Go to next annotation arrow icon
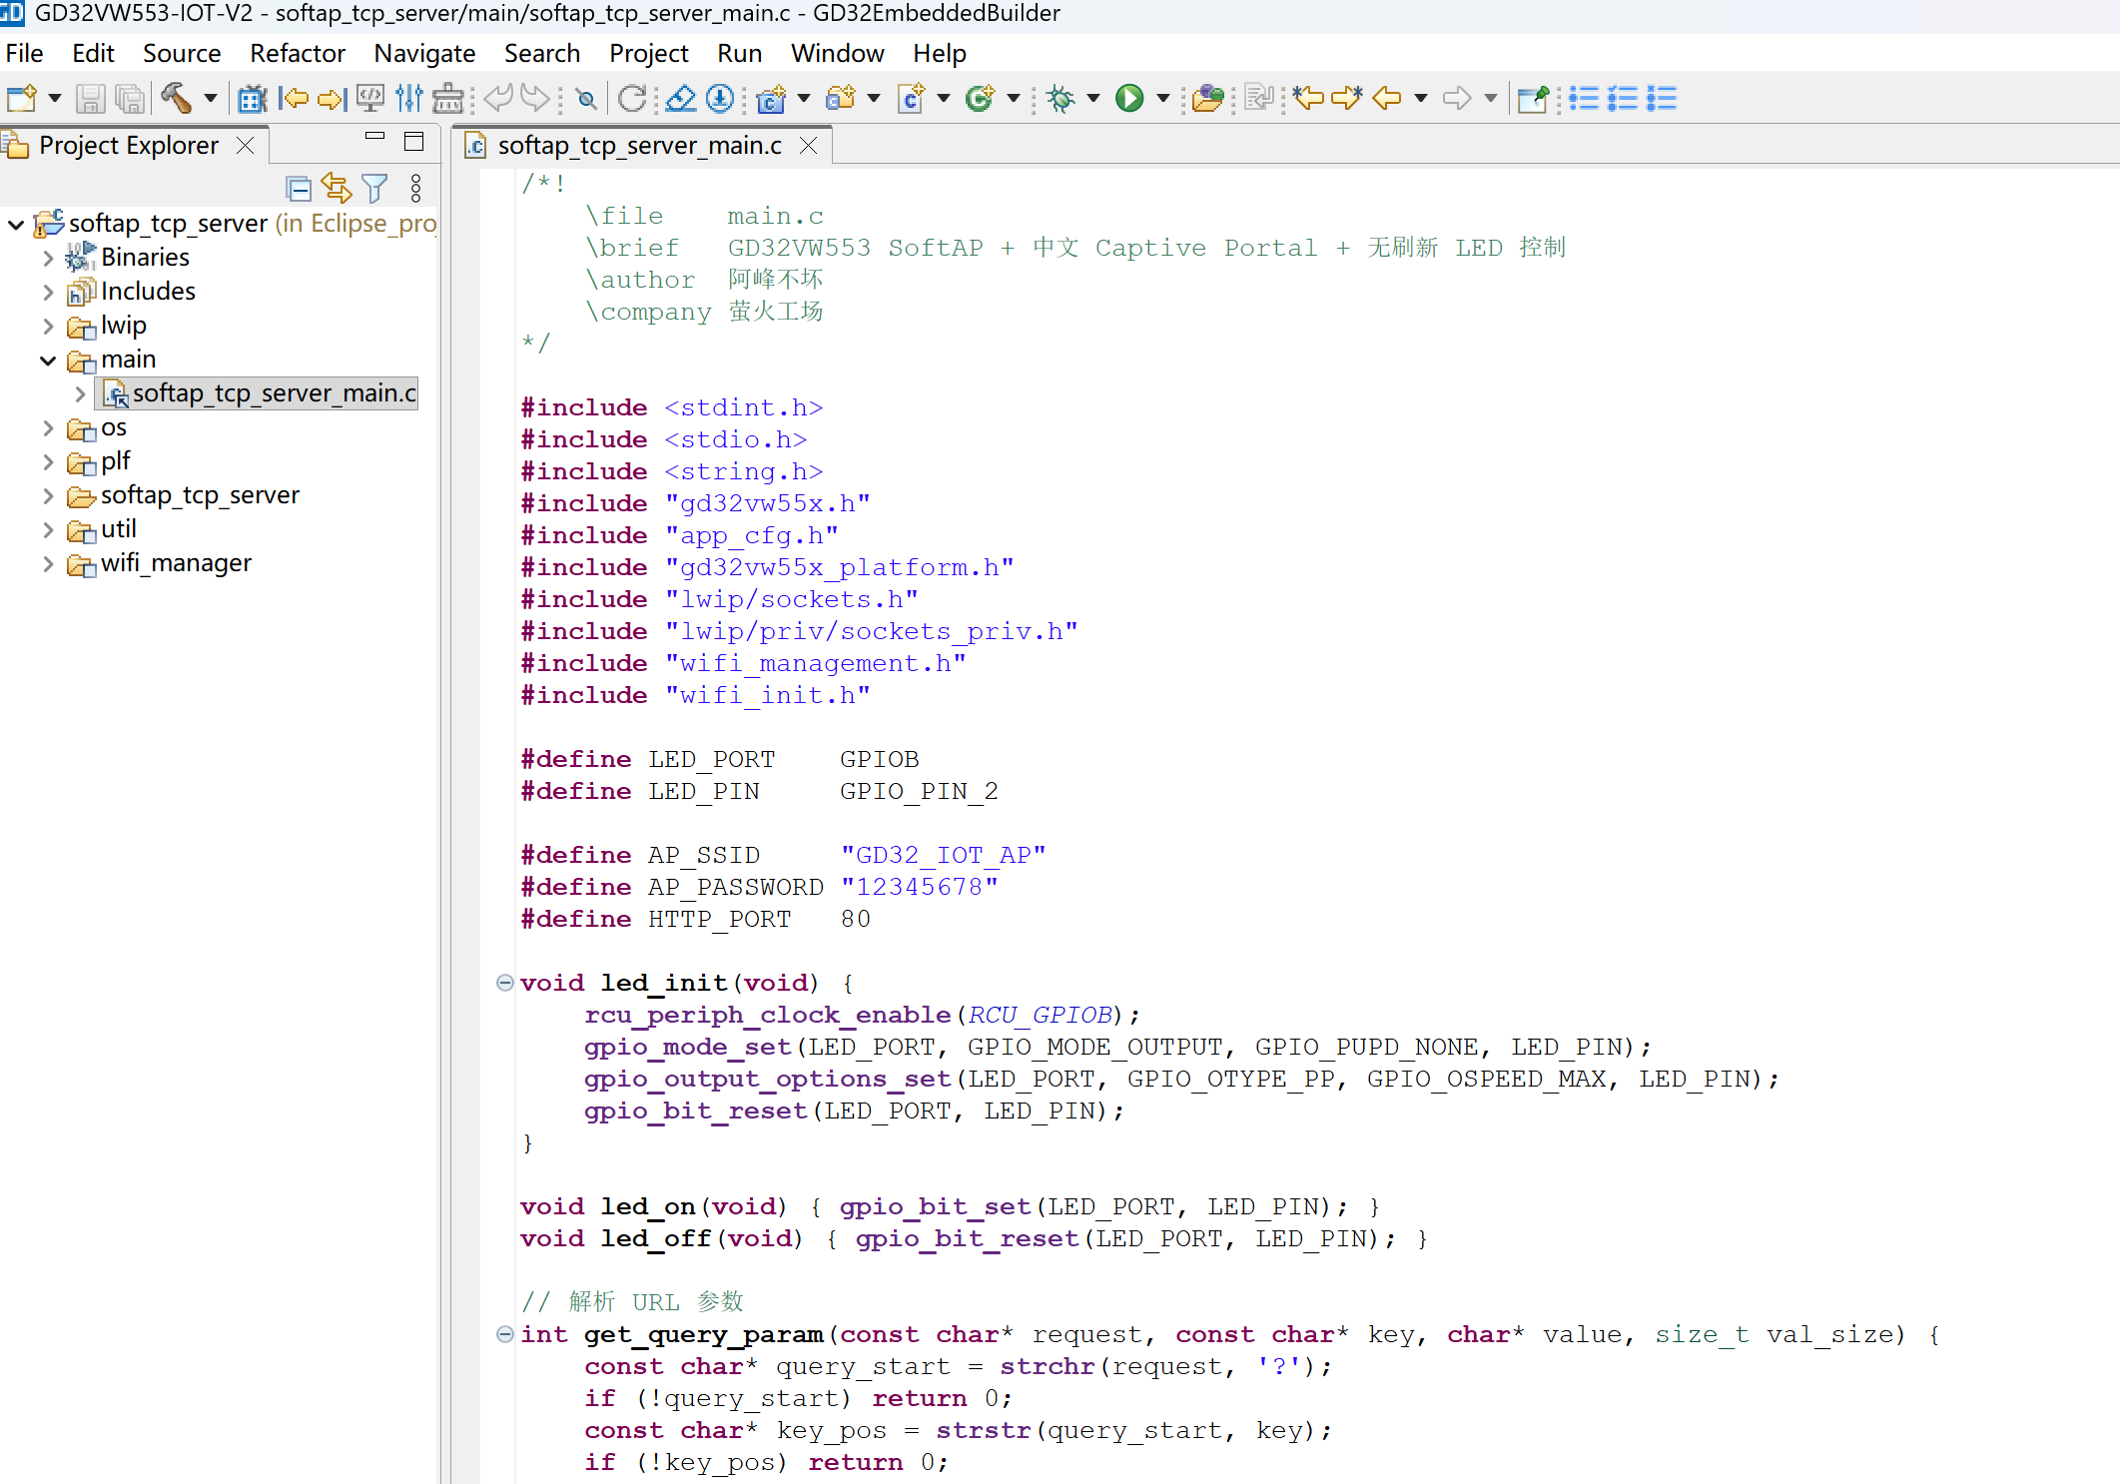Image resolution: width=2120 pixels, height=1484 pixels. coord(1347,98)
